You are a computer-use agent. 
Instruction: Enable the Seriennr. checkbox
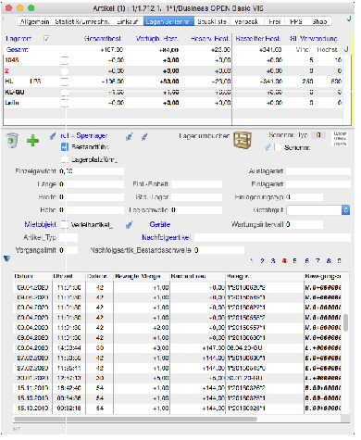point(278,147)
